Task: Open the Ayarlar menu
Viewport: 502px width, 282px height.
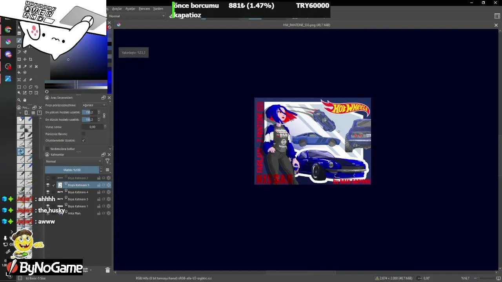Action: [130, 9]
